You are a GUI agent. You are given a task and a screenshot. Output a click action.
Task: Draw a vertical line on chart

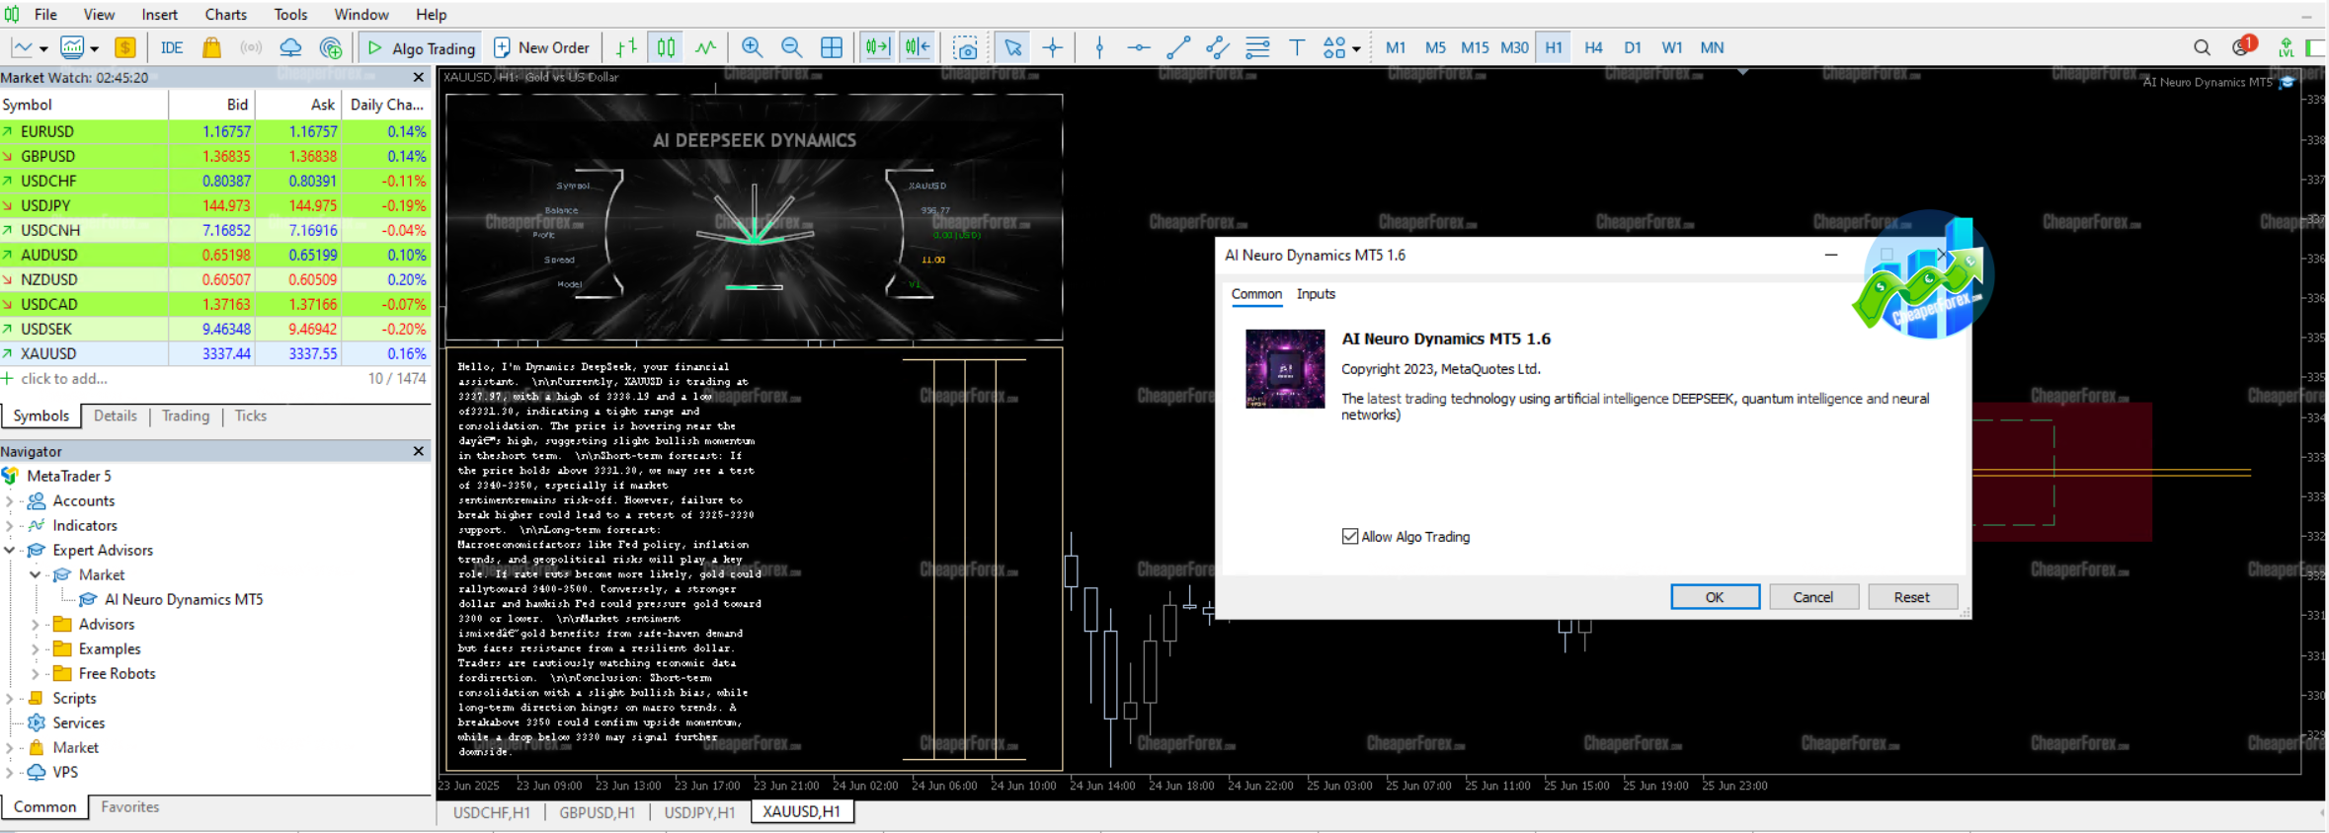pyautogui.click(x=1099, y=47)
